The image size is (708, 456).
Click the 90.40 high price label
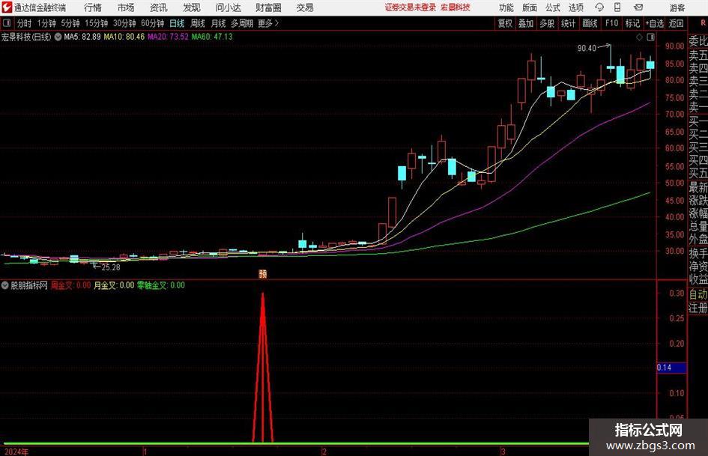coord(587,48)
